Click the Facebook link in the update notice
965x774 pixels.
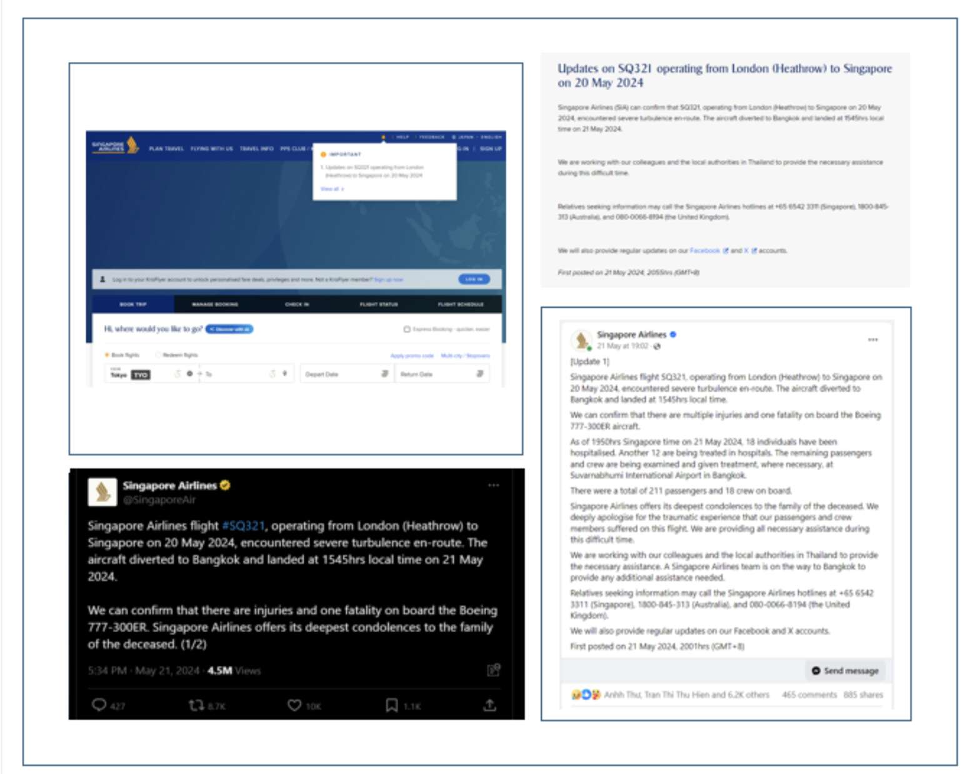(704, 251)
